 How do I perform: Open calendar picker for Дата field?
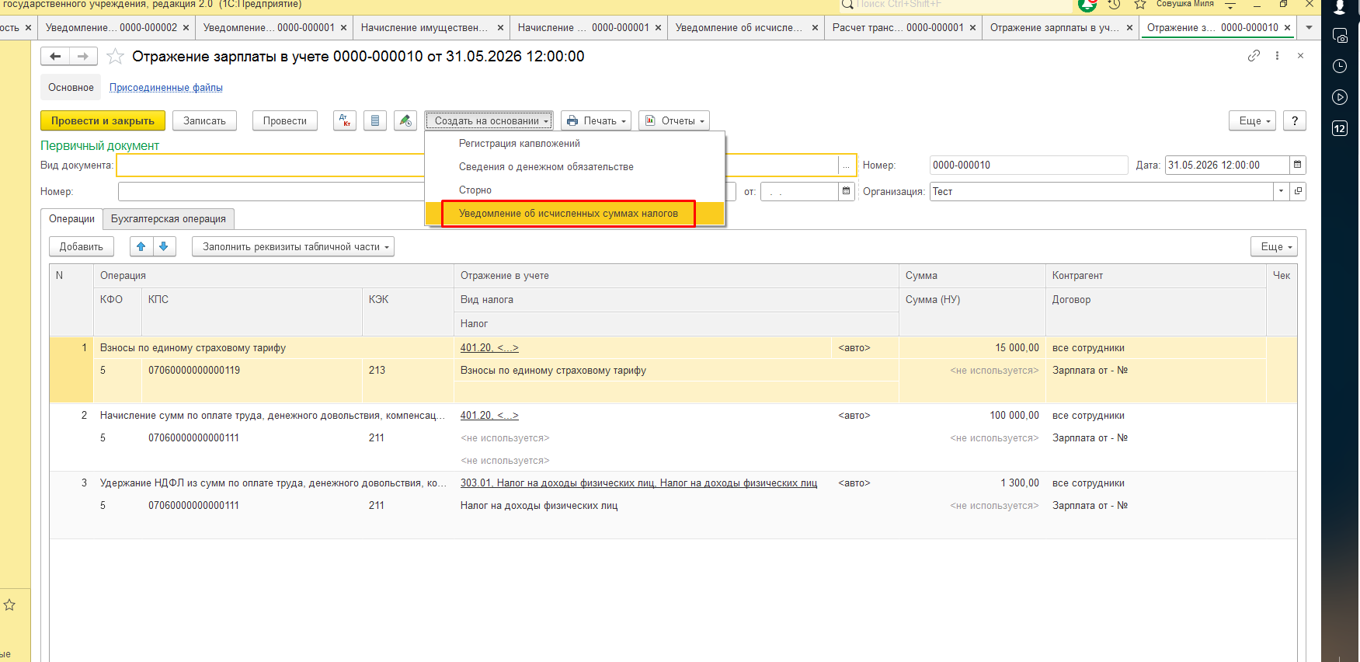pos(1297,165)
